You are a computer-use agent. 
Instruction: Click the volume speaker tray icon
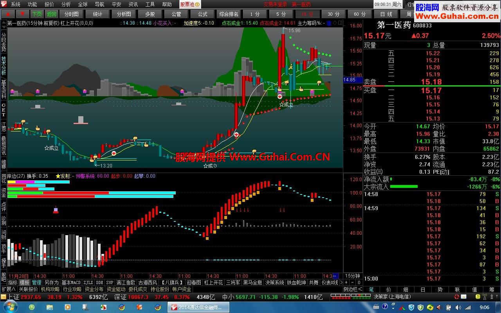click(x=458, y=307)
